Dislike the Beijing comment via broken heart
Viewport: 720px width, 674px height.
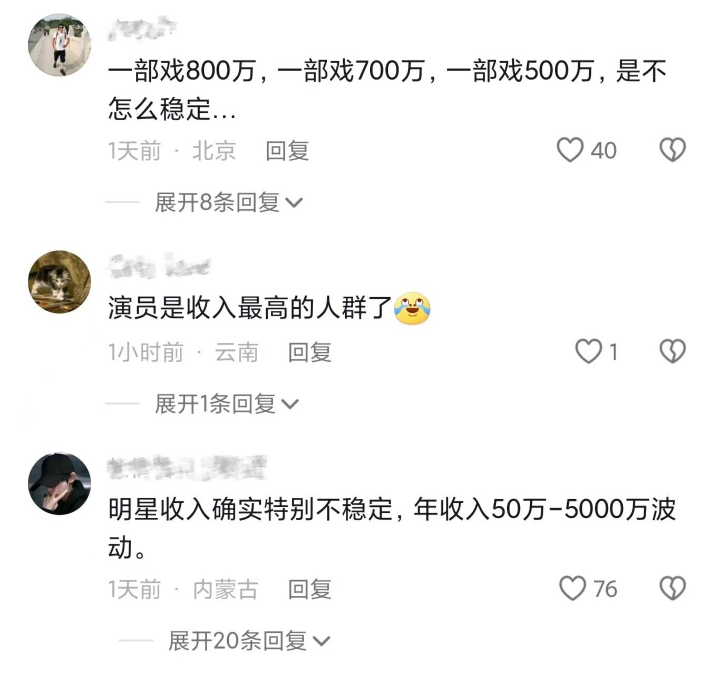coord(673,150)
